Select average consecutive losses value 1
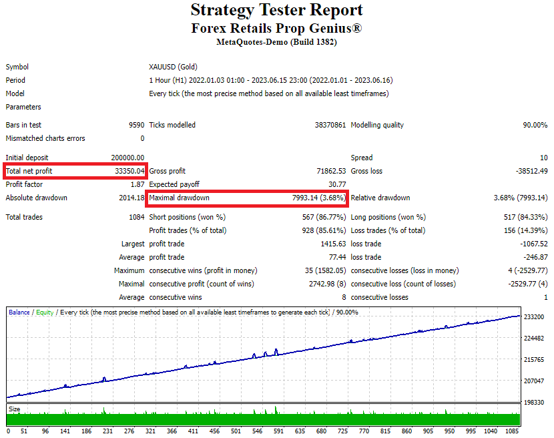554x438 pixels. [545, 297]
